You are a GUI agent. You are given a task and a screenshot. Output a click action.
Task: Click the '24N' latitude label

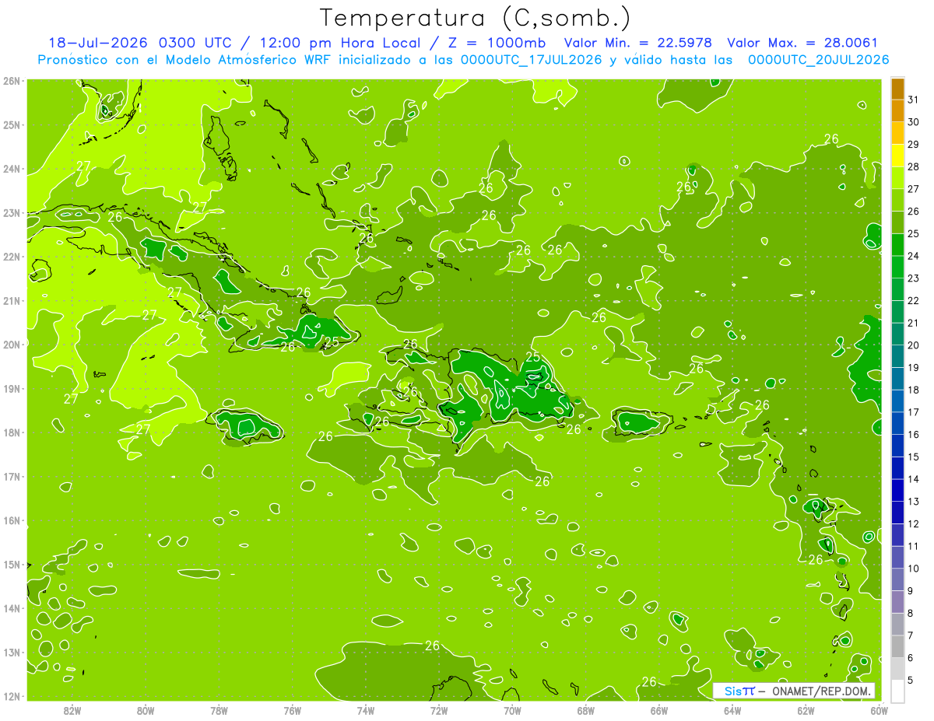click(x=12, y=169)
